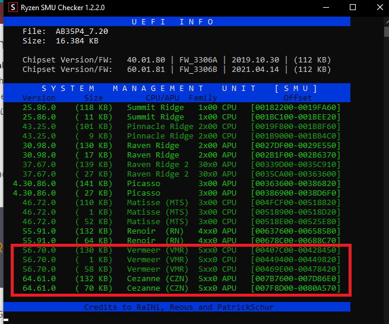Click offset [00363600-00386820]

[x=296, y=184]
